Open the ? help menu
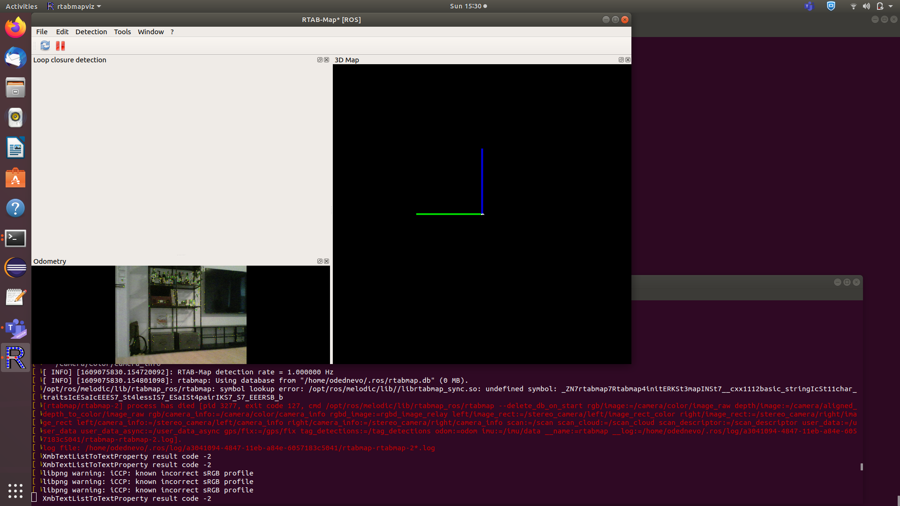900x506 pixels. click(x=172, y=32)
